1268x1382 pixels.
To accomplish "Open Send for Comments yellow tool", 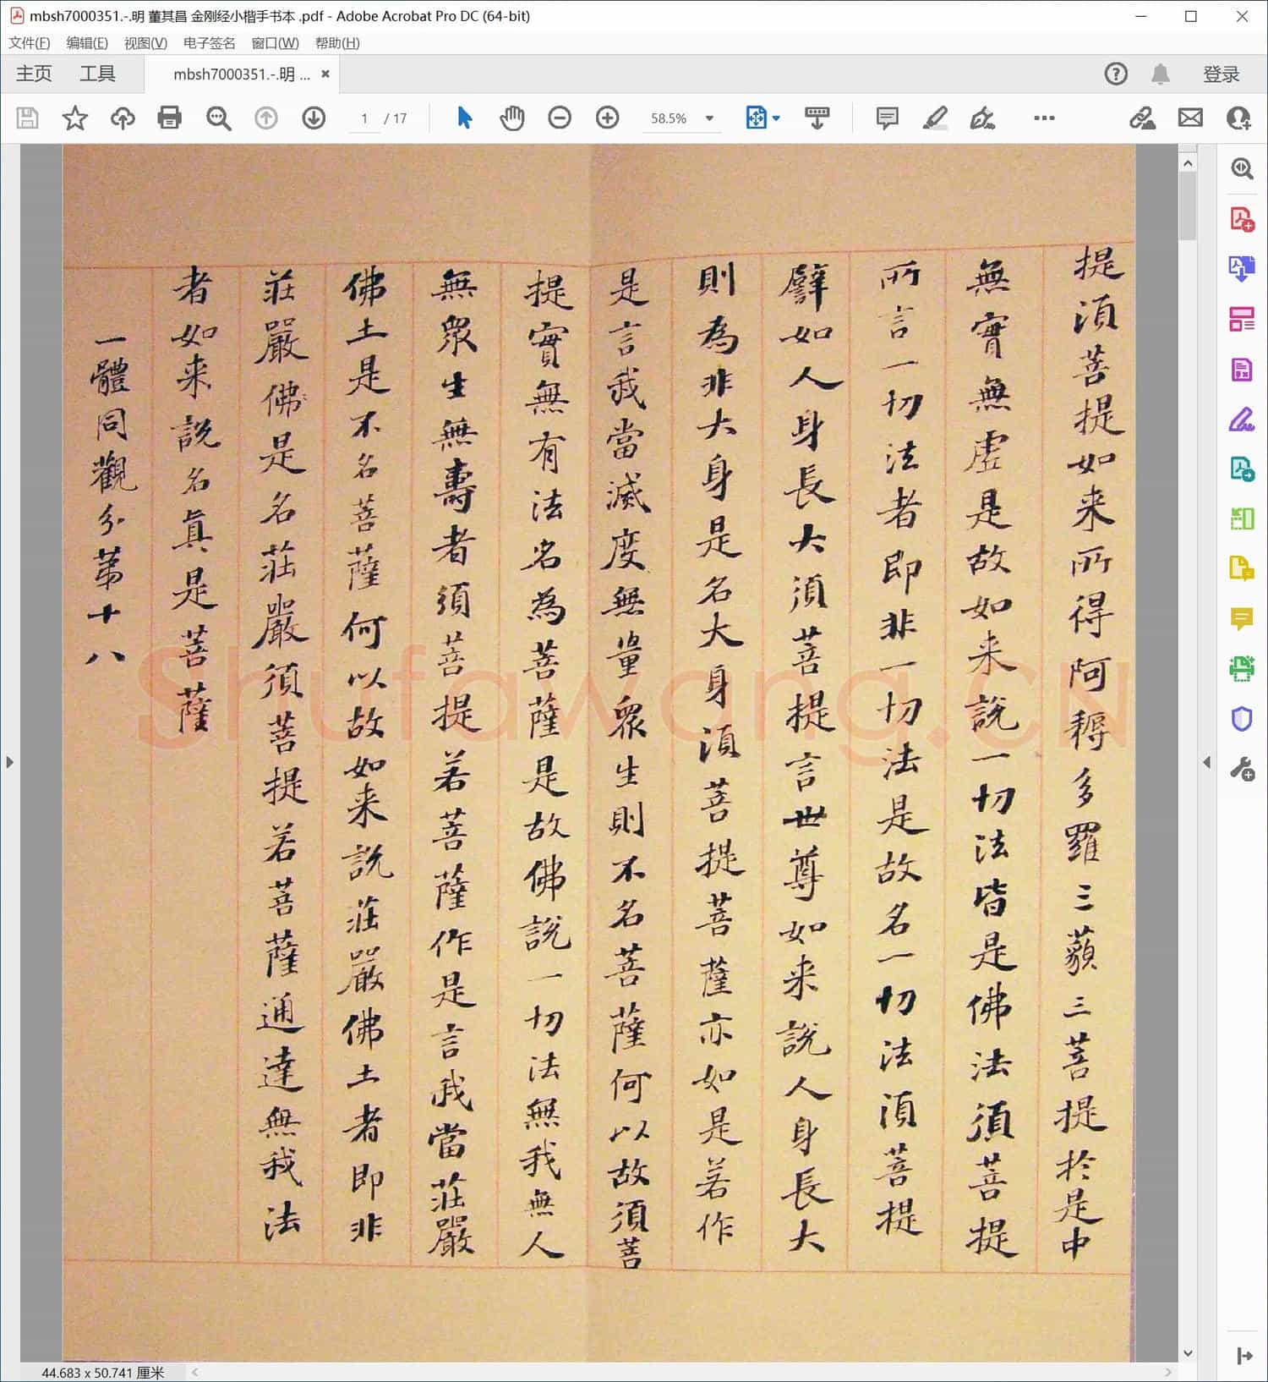I will [1242, 569].
